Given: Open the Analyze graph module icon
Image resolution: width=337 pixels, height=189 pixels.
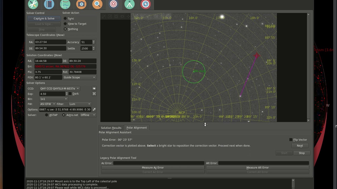Looking at the screenshot, I should [65, 4].
